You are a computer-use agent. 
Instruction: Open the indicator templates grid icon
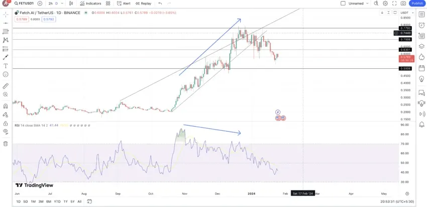108,4
